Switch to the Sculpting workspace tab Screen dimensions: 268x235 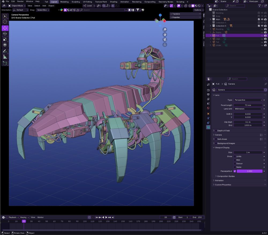[x=76, y=2]
